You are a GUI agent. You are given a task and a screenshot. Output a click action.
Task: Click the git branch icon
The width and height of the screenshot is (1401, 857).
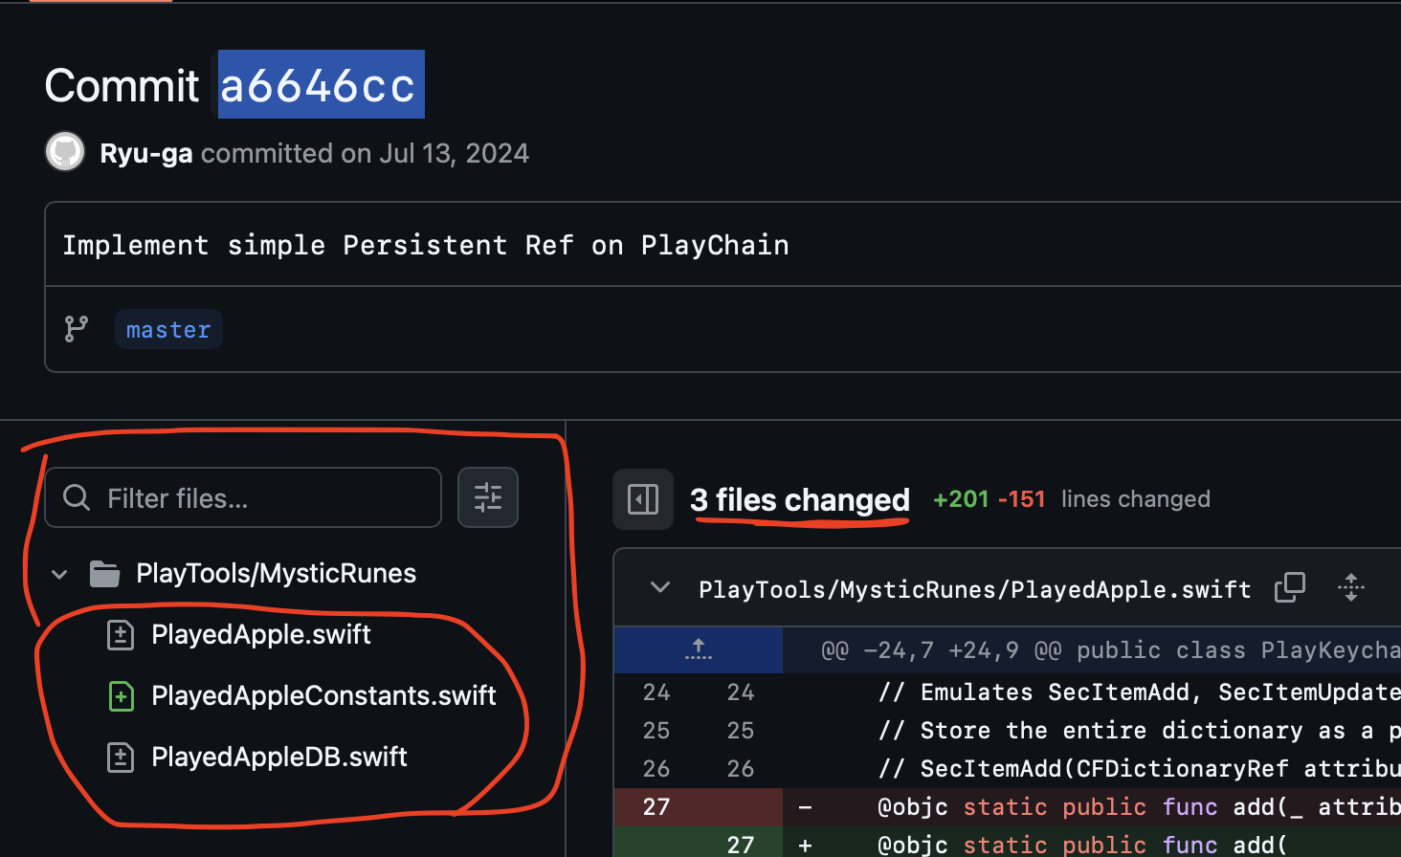tap(77, 329)
